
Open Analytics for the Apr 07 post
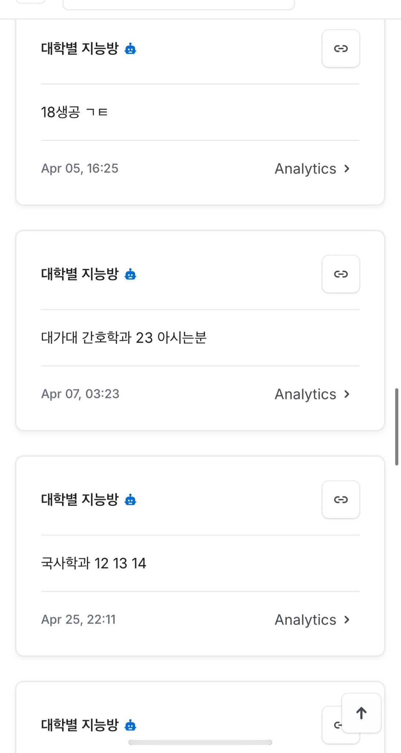tap(312, 394)
